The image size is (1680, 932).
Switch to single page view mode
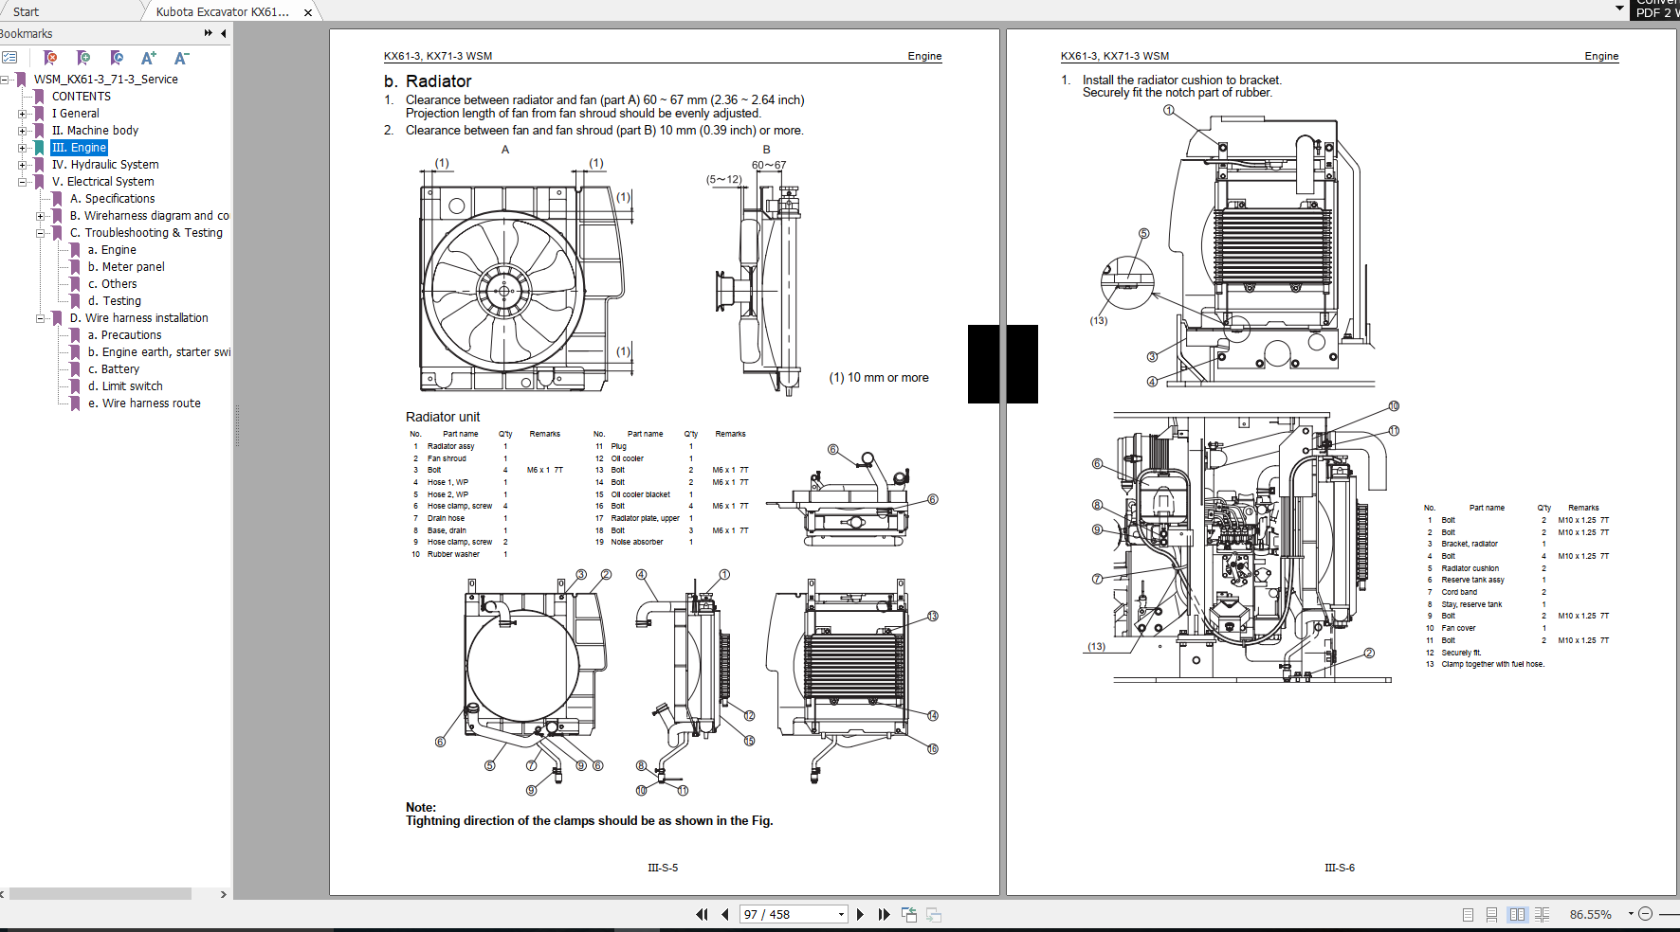(1468, 914)
